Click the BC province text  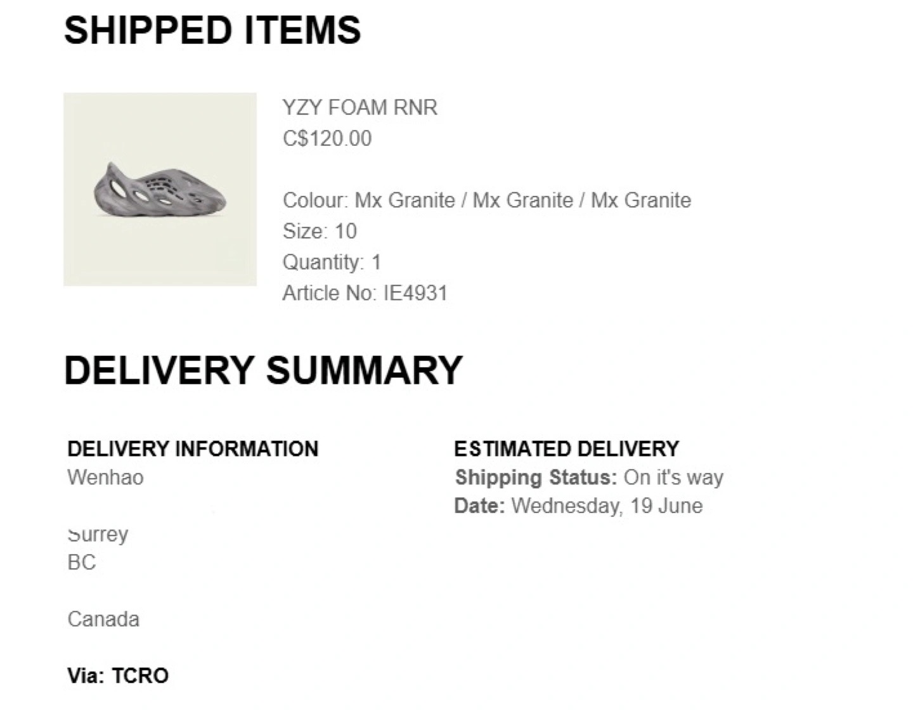(x=81, y=562)
